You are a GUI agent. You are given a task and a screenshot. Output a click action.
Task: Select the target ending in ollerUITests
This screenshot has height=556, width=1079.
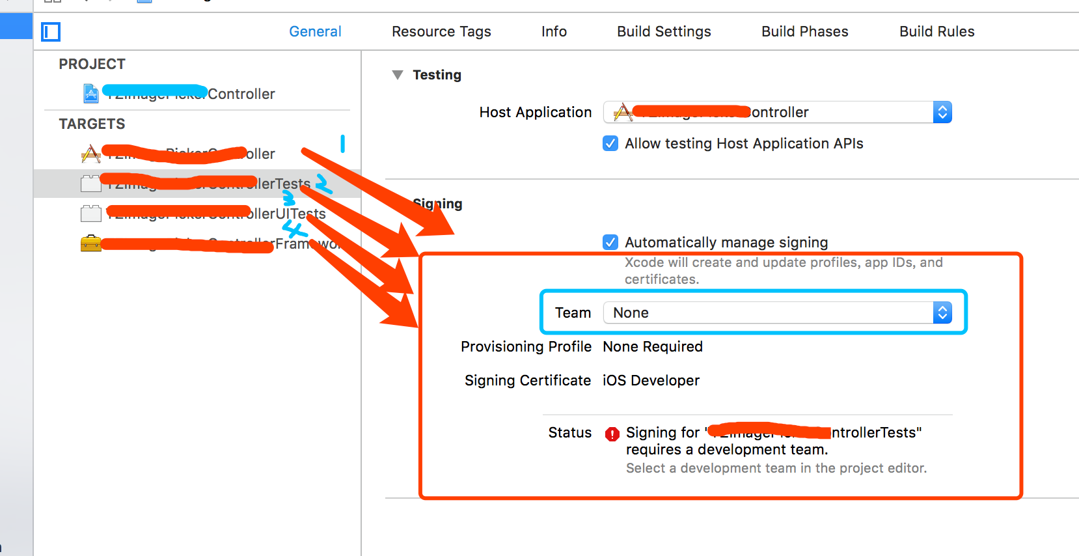coord(197,214)
